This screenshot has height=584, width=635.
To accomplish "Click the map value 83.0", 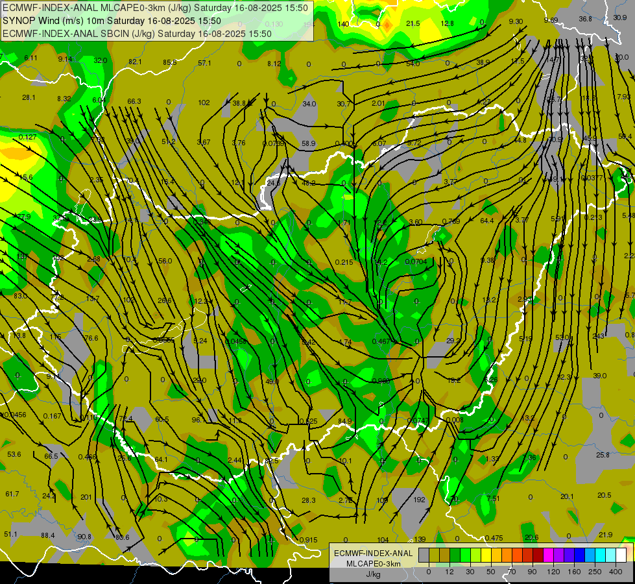I will [x=20, y=296].
